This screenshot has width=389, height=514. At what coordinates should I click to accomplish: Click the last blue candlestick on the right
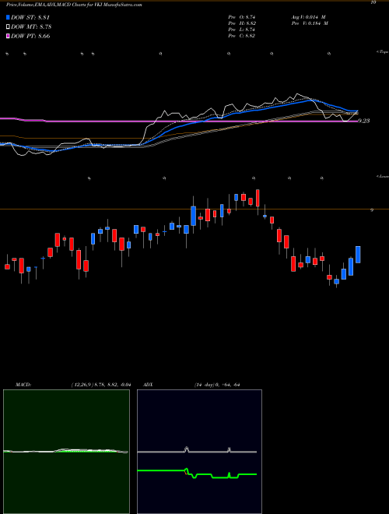pos(358,255)
